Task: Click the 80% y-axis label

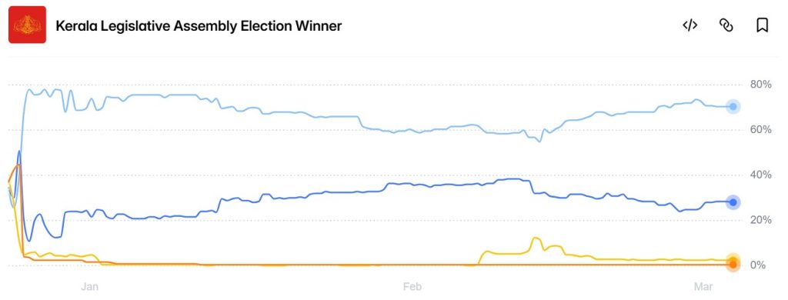Action: click(760, 85)
